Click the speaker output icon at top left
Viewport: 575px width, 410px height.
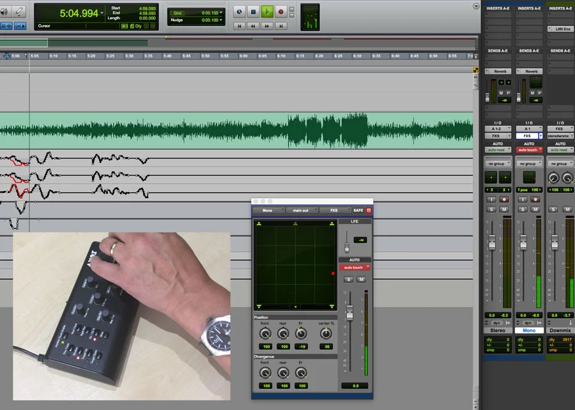click(x=4, y=10)
